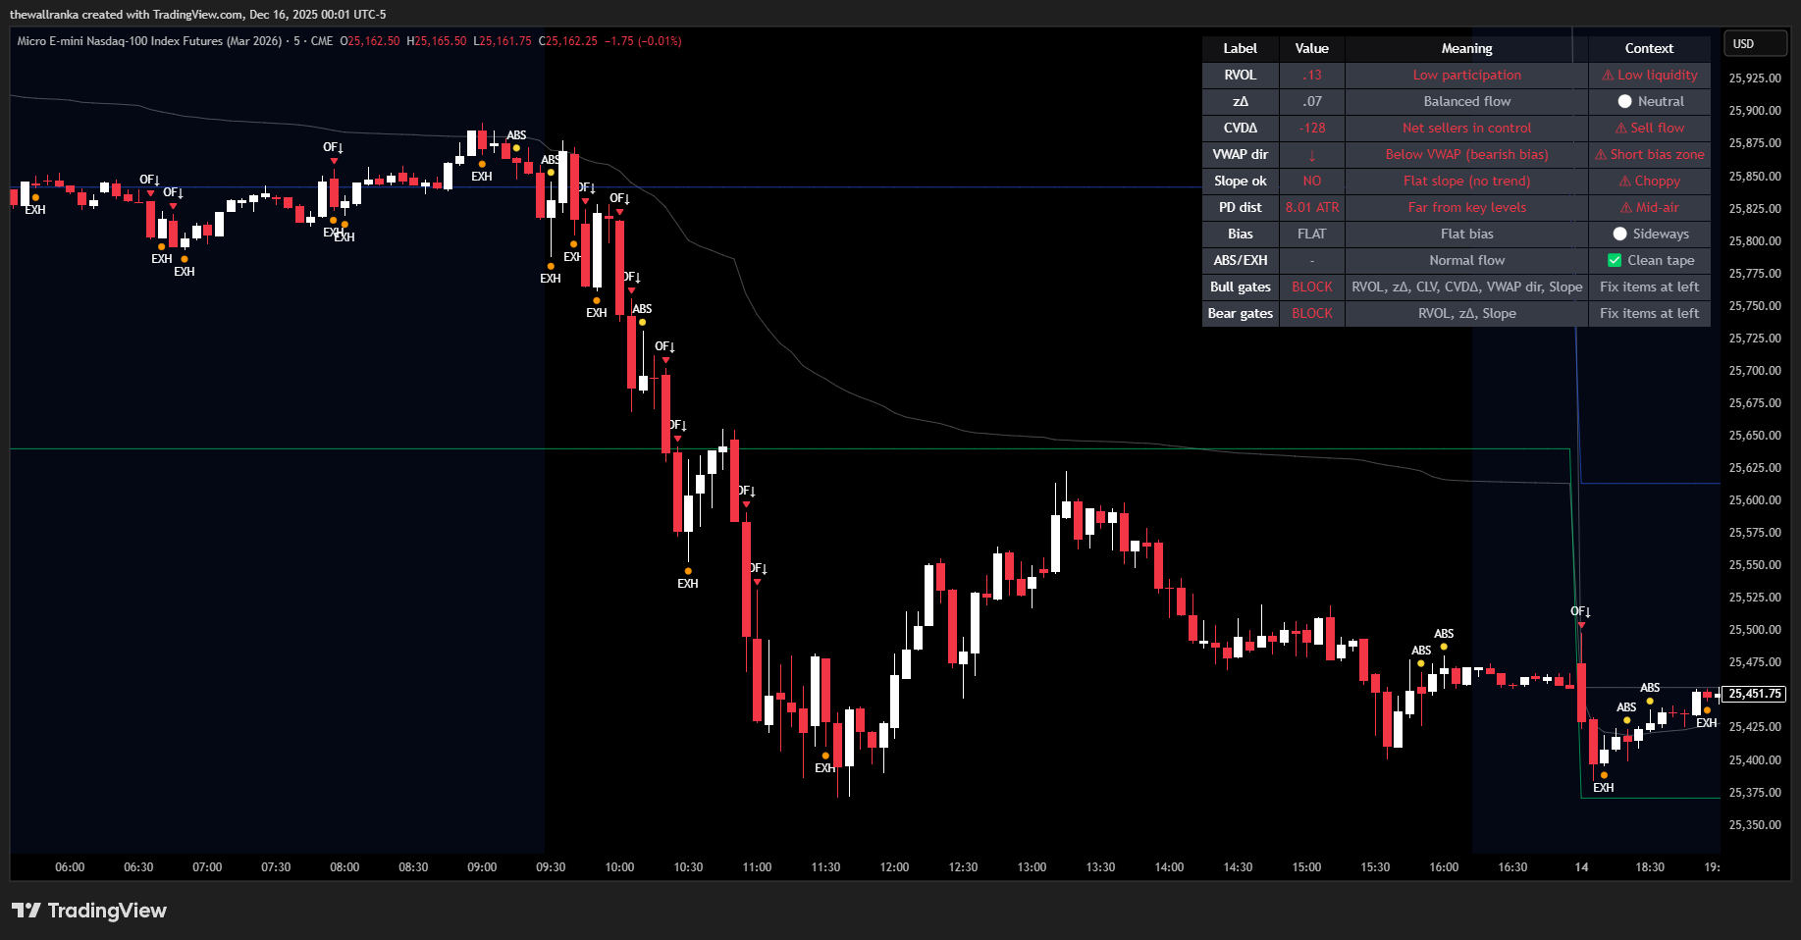This screenshot has width=1801, height=940.
Task: Click the 25,650.00 price axis label
Action: coord(1755,436)
